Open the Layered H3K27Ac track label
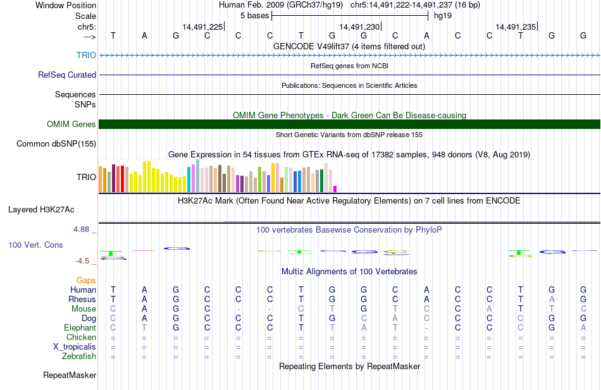601x390 pixels. click(41, 210)
